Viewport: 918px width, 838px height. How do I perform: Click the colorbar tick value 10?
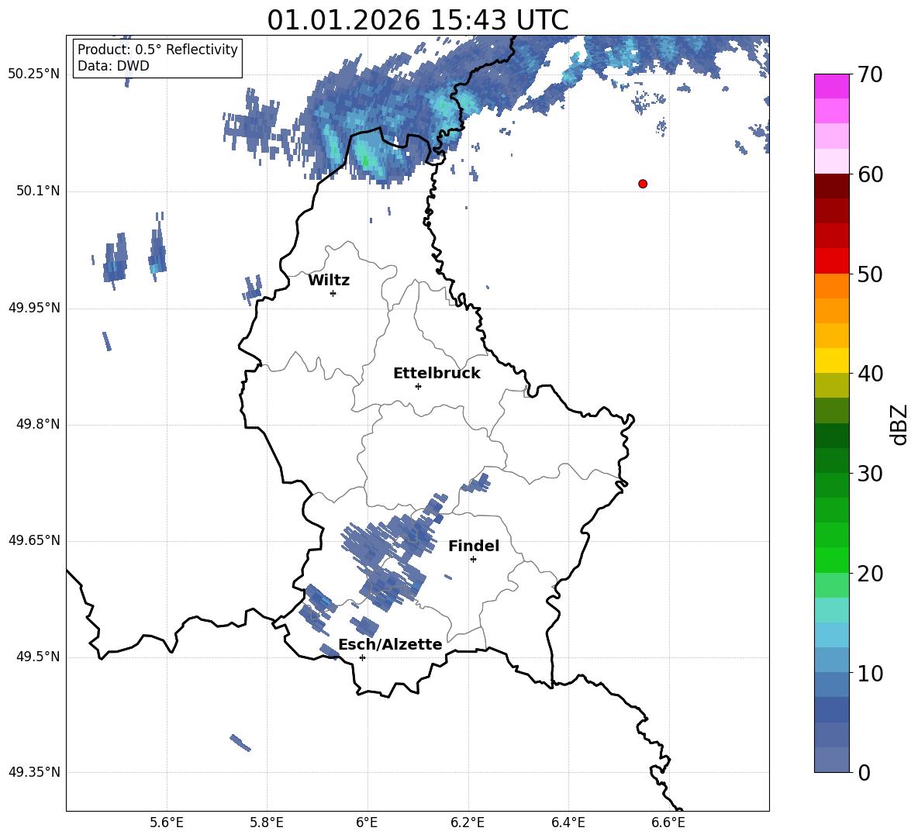click(870, 673)
